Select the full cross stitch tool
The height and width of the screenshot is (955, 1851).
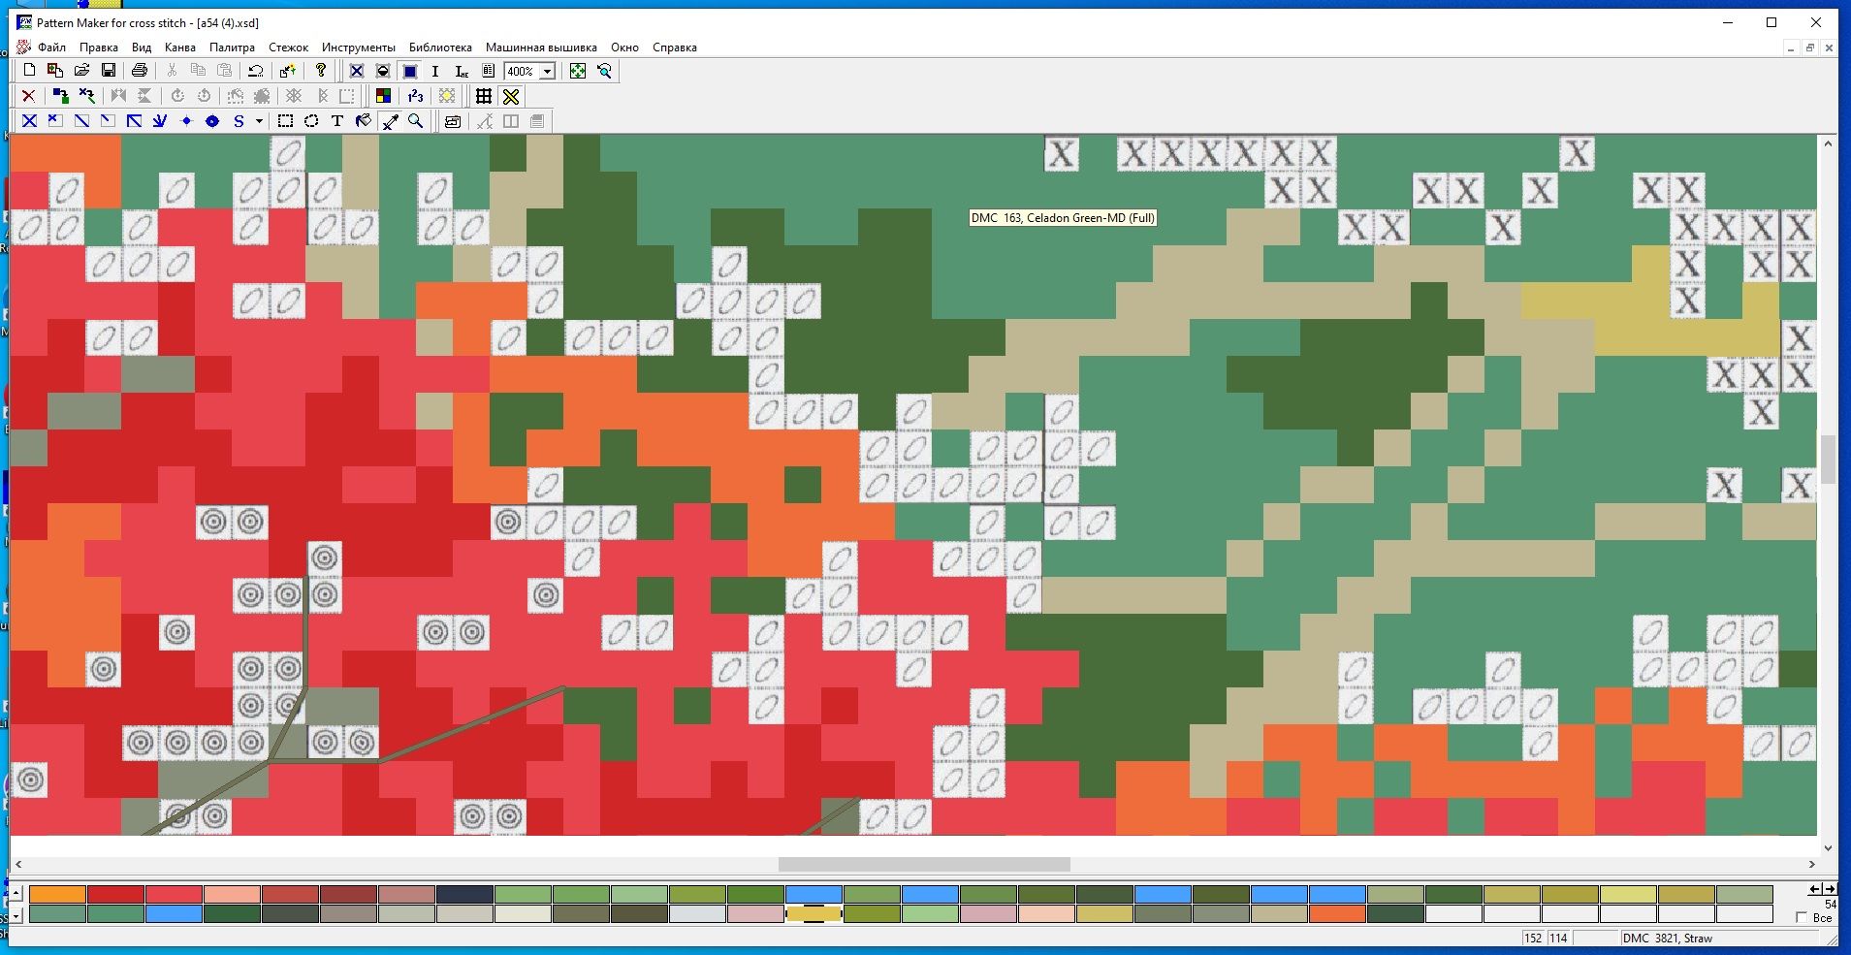pyautogui.click(x=29, y=121)
